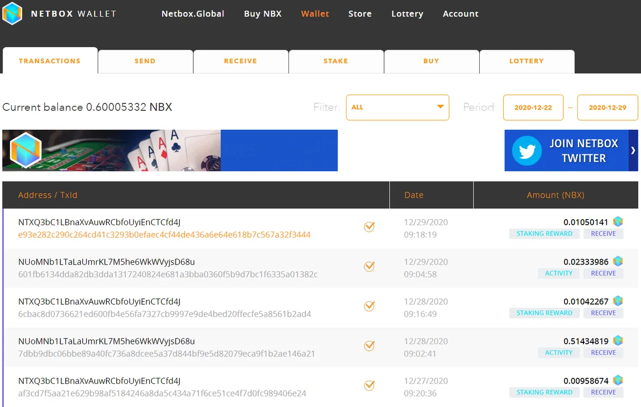Click the confirmed checkmark for the 09:18:19 transaction
Screen dimensions: 641x407
pyautogui.click(x=369, y=227)
